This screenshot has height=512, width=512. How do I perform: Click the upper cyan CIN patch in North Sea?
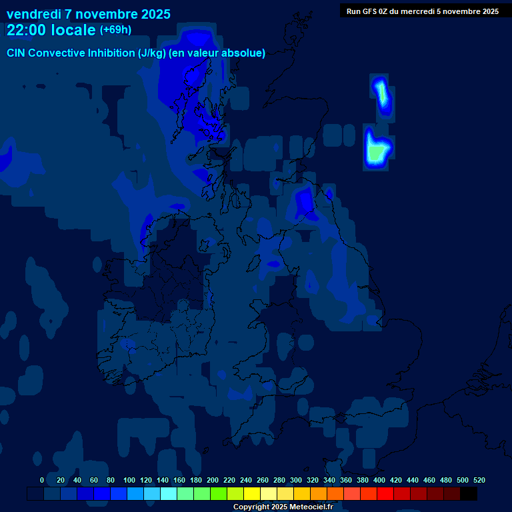coord(382,92)
